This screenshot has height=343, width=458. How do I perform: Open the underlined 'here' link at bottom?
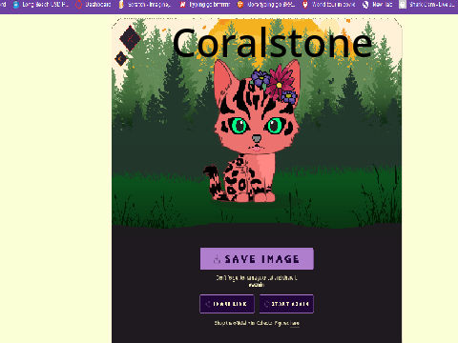point(295,323)
